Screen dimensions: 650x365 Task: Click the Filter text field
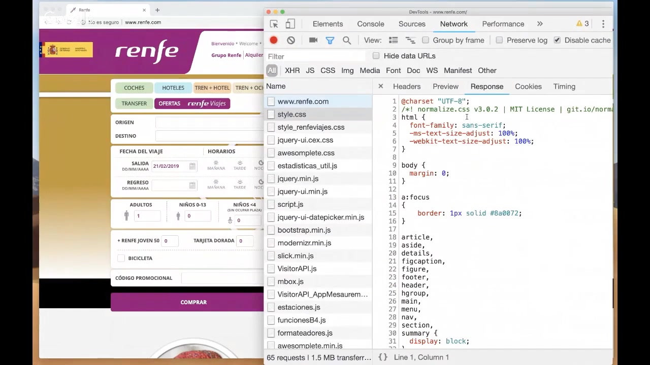coord(316,56)
